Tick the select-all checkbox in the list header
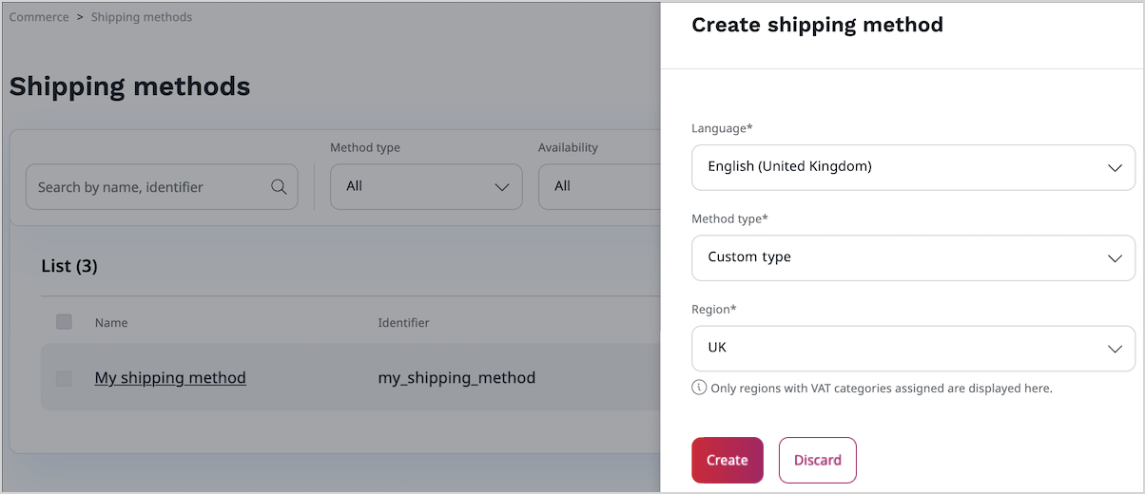This screenshot has width=1145, height=494. 64,322
